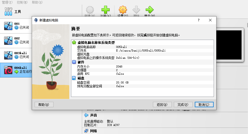Select the 002 virtual machine icon
248x134 pixels.
(8, 40)
